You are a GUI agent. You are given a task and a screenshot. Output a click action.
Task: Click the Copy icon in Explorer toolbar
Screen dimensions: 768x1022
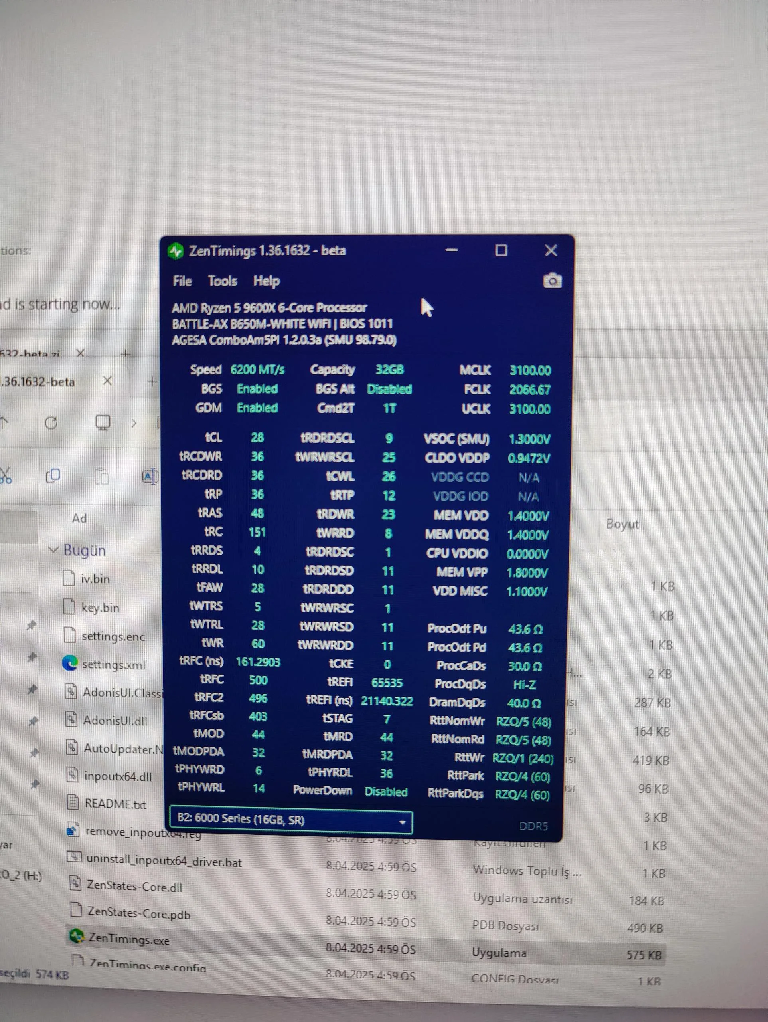coord(53,475)
